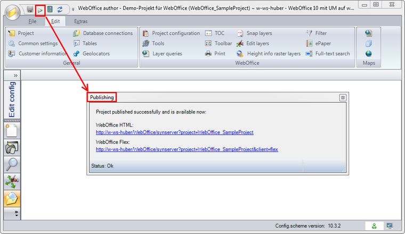Expand the sidebar with double chevron

click(x=15, y=76)
